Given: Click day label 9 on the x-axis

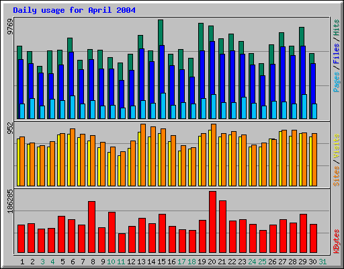Looking at the screenshot, I should click(103, 262).
